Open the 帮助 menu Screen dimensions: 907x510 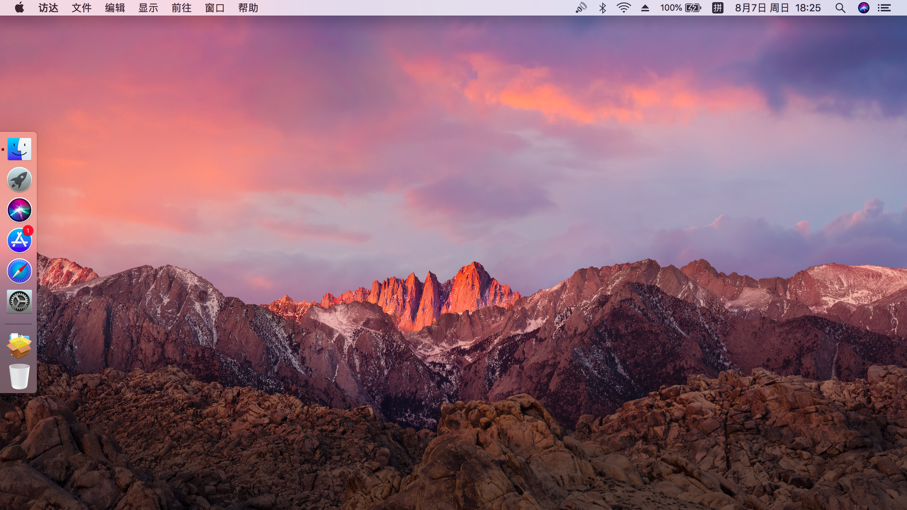pos(248,8)
